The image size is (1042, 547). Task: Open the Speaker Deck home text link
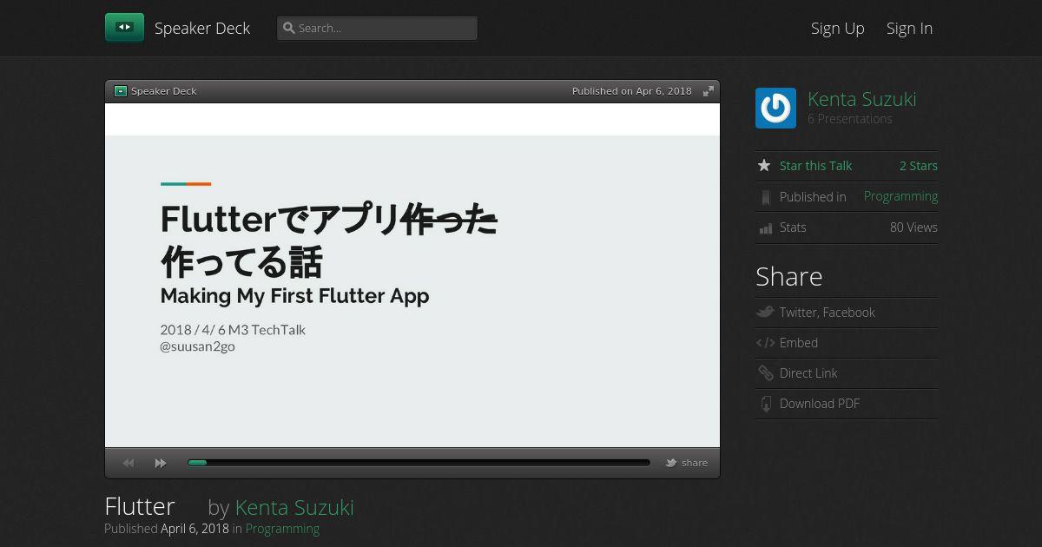click(202, 28)
